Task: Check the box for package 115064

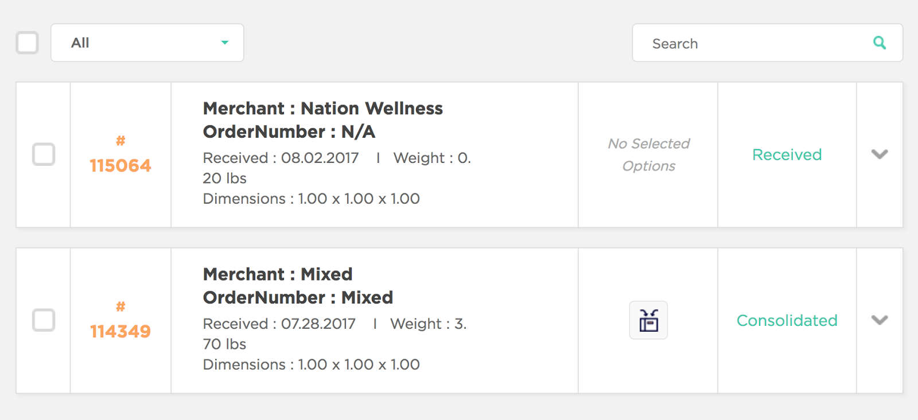Action: point(44,154)
